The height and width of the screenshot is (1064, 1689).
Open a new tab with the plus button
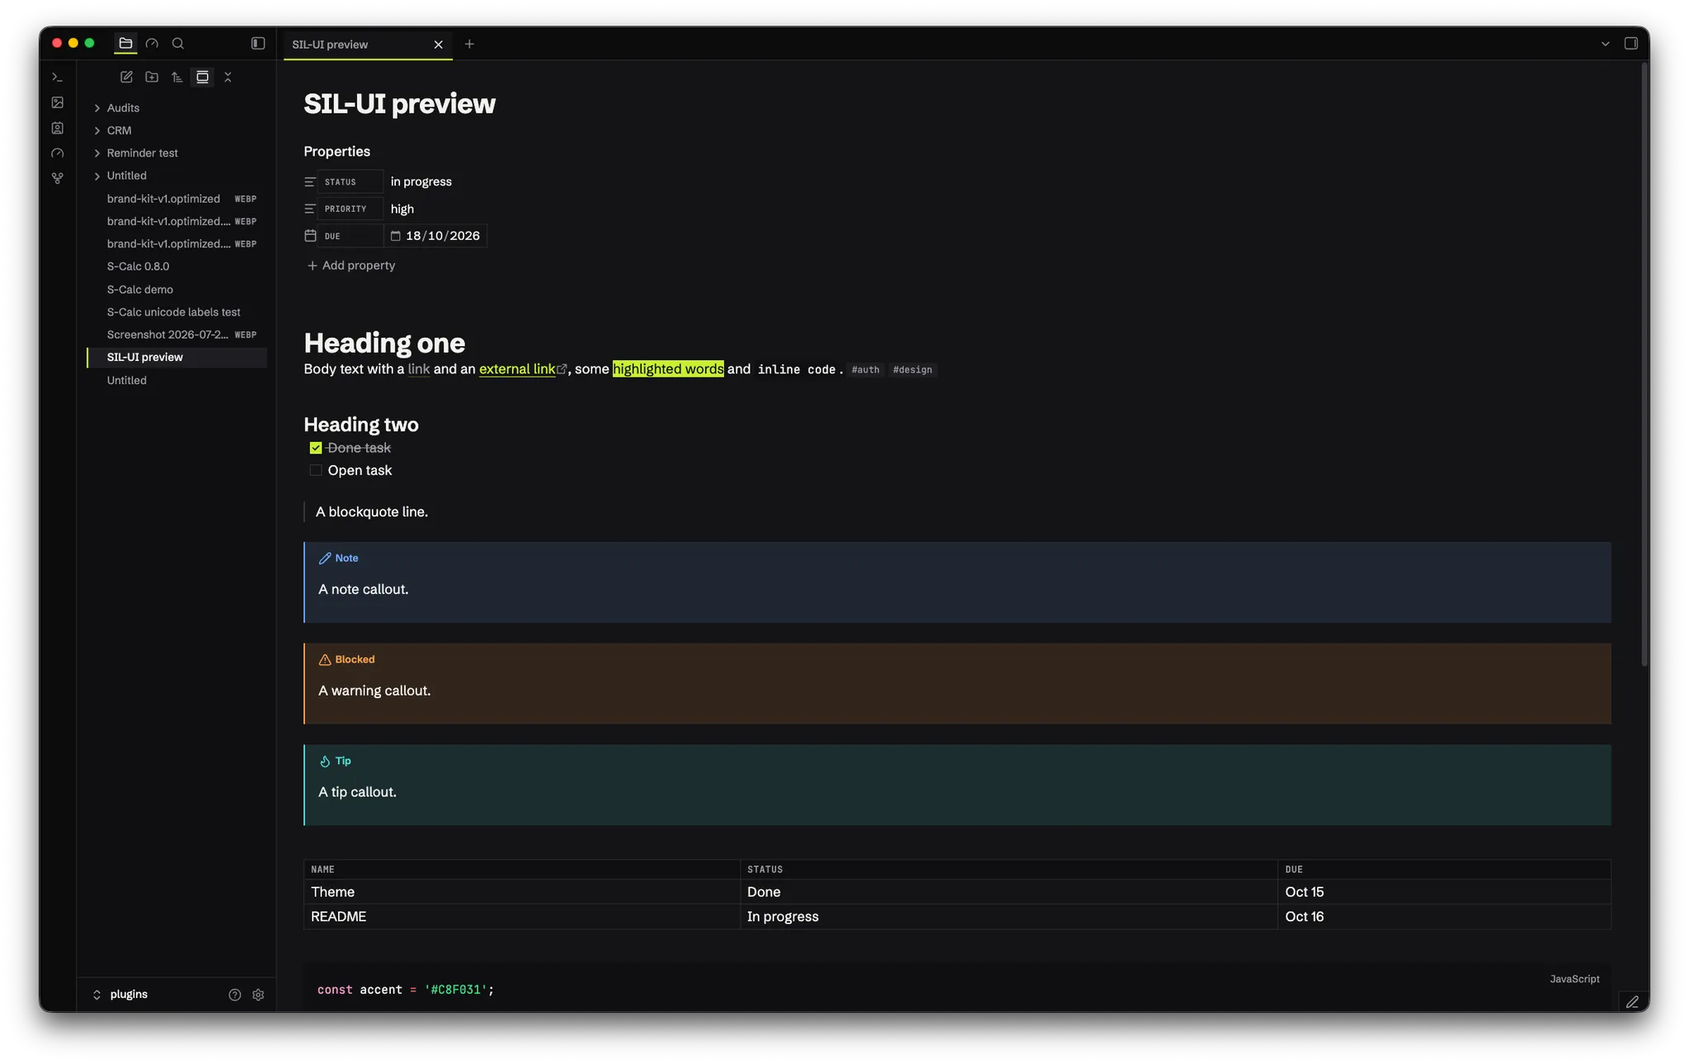[x=469, y=44]
